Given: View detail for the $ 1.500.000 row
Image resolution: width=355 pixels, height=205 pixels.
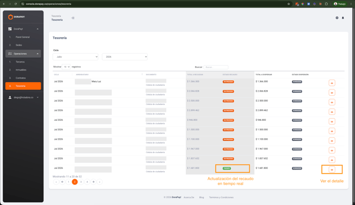Looking at the screenshot, I should [332, 131].
